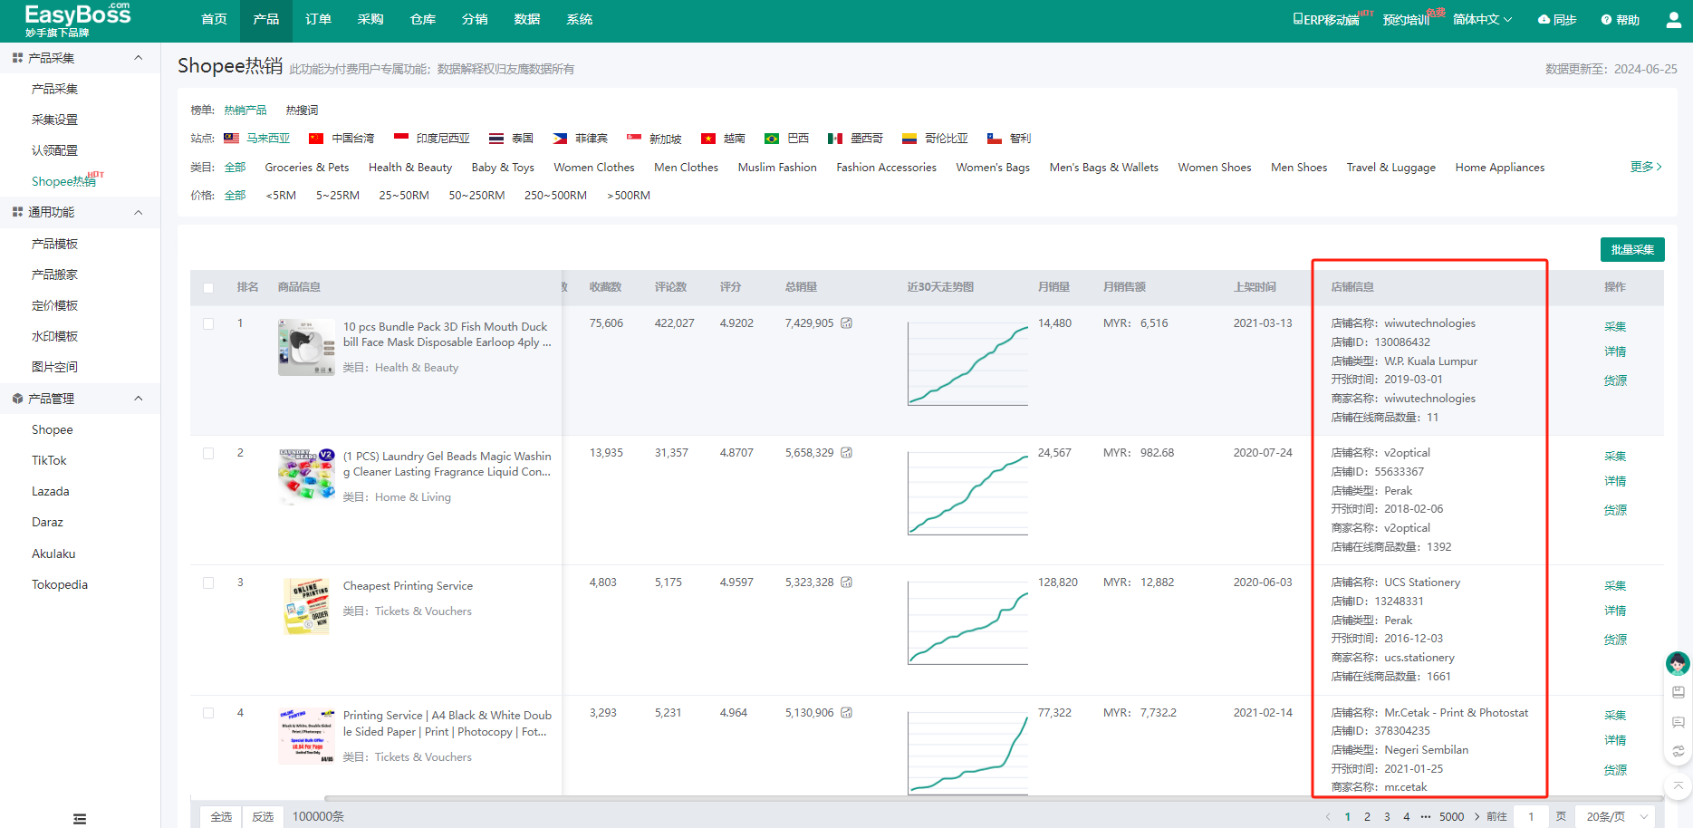Click the floating feedback message icon

click(x=1679, y=722)
